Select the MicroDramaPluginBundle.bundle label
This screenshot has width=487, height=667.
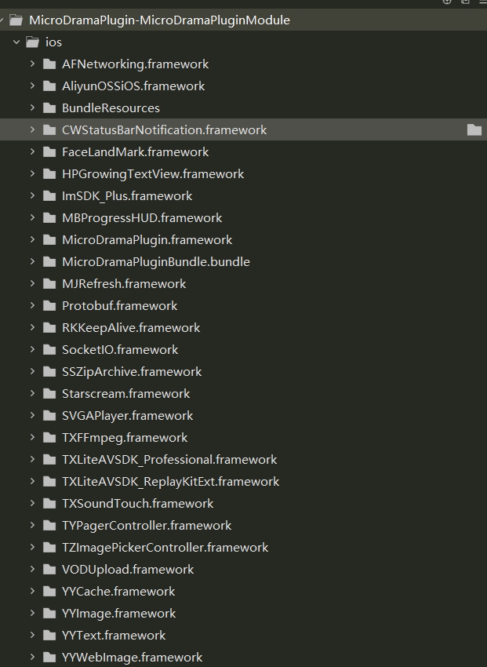click(156, 262)
